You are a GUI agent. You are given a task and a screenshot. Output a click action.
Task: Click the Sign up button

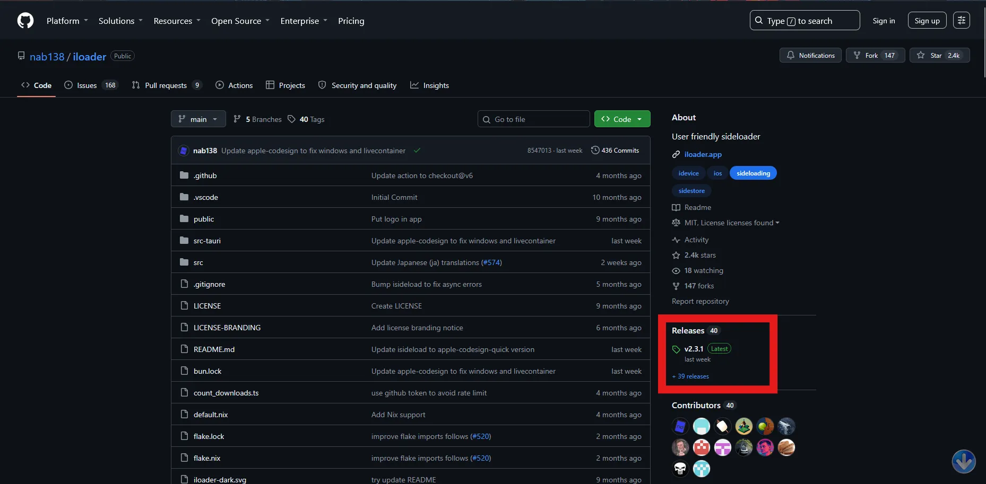pyautogui.click(x=927, y=21)
